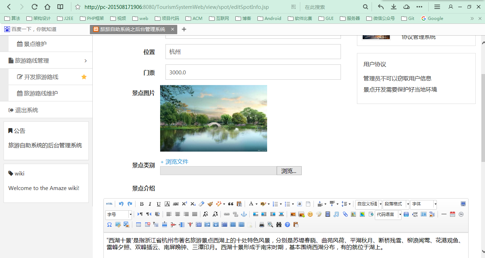Open the Android bookmarks folder

(x=269, y=19)
